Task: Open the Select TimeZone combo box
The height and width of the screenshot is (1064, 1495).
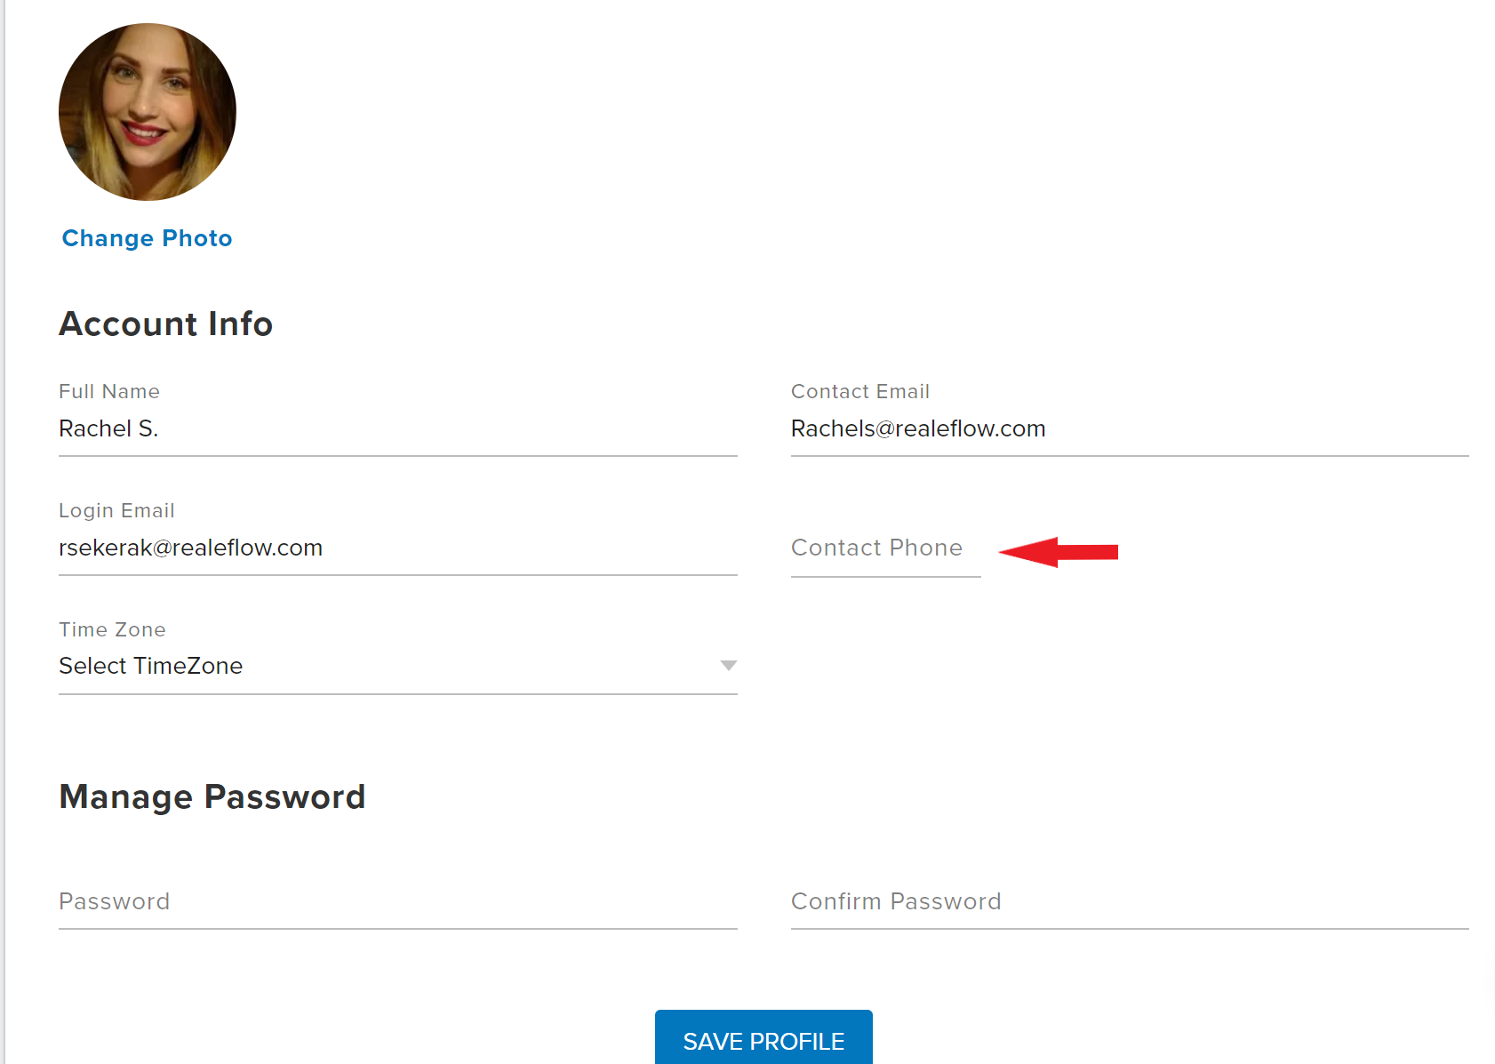Action: [x=398, y=667]
